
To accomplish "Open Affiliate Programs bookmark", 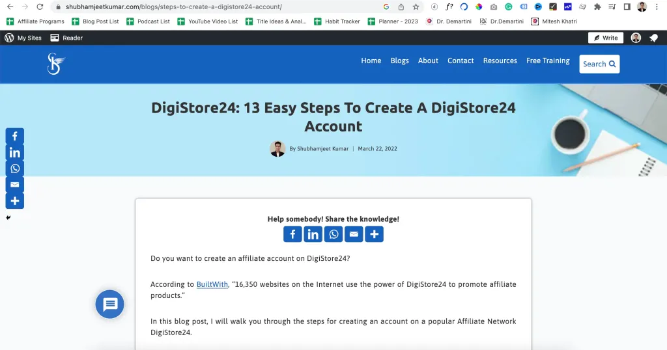I will tap(35, 21).
